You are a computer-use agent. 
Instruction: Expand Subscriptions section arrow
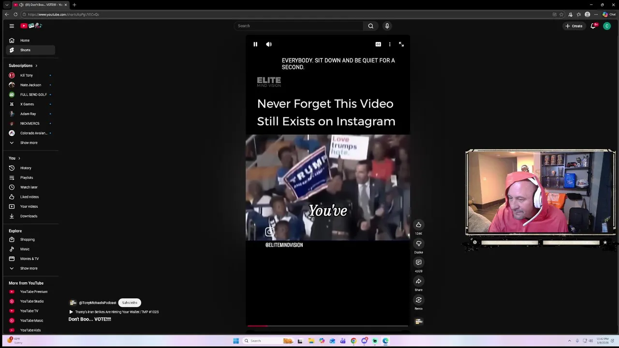(x=36, y=66)
